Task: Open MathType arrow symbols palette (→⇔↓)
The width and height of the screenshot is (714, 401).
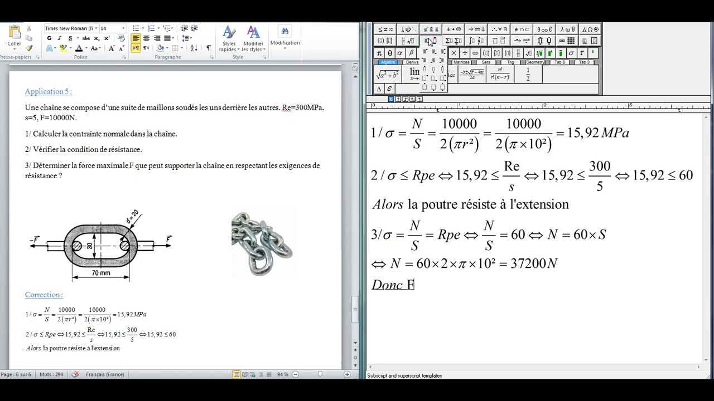Action: coord(477,30)
